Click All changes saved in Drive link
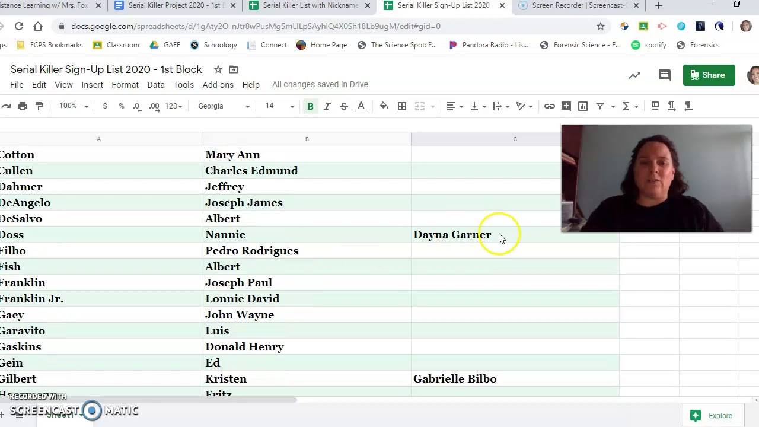This screenshot has width=759, height=427. pyautogui.click(x=320, y=85)
